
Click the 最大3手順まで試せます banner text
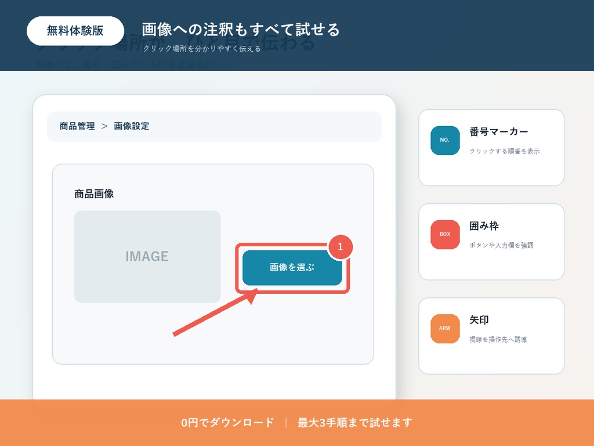(x=355, y=423)
